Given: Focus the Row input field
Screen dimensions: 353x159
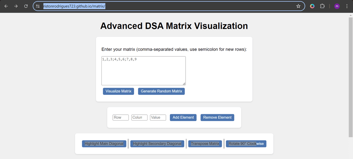Looking at the screenshot, I should tap(121, 117).
